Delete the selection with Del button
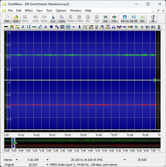This screenshot has height=167, width=166. click(106, 19)
